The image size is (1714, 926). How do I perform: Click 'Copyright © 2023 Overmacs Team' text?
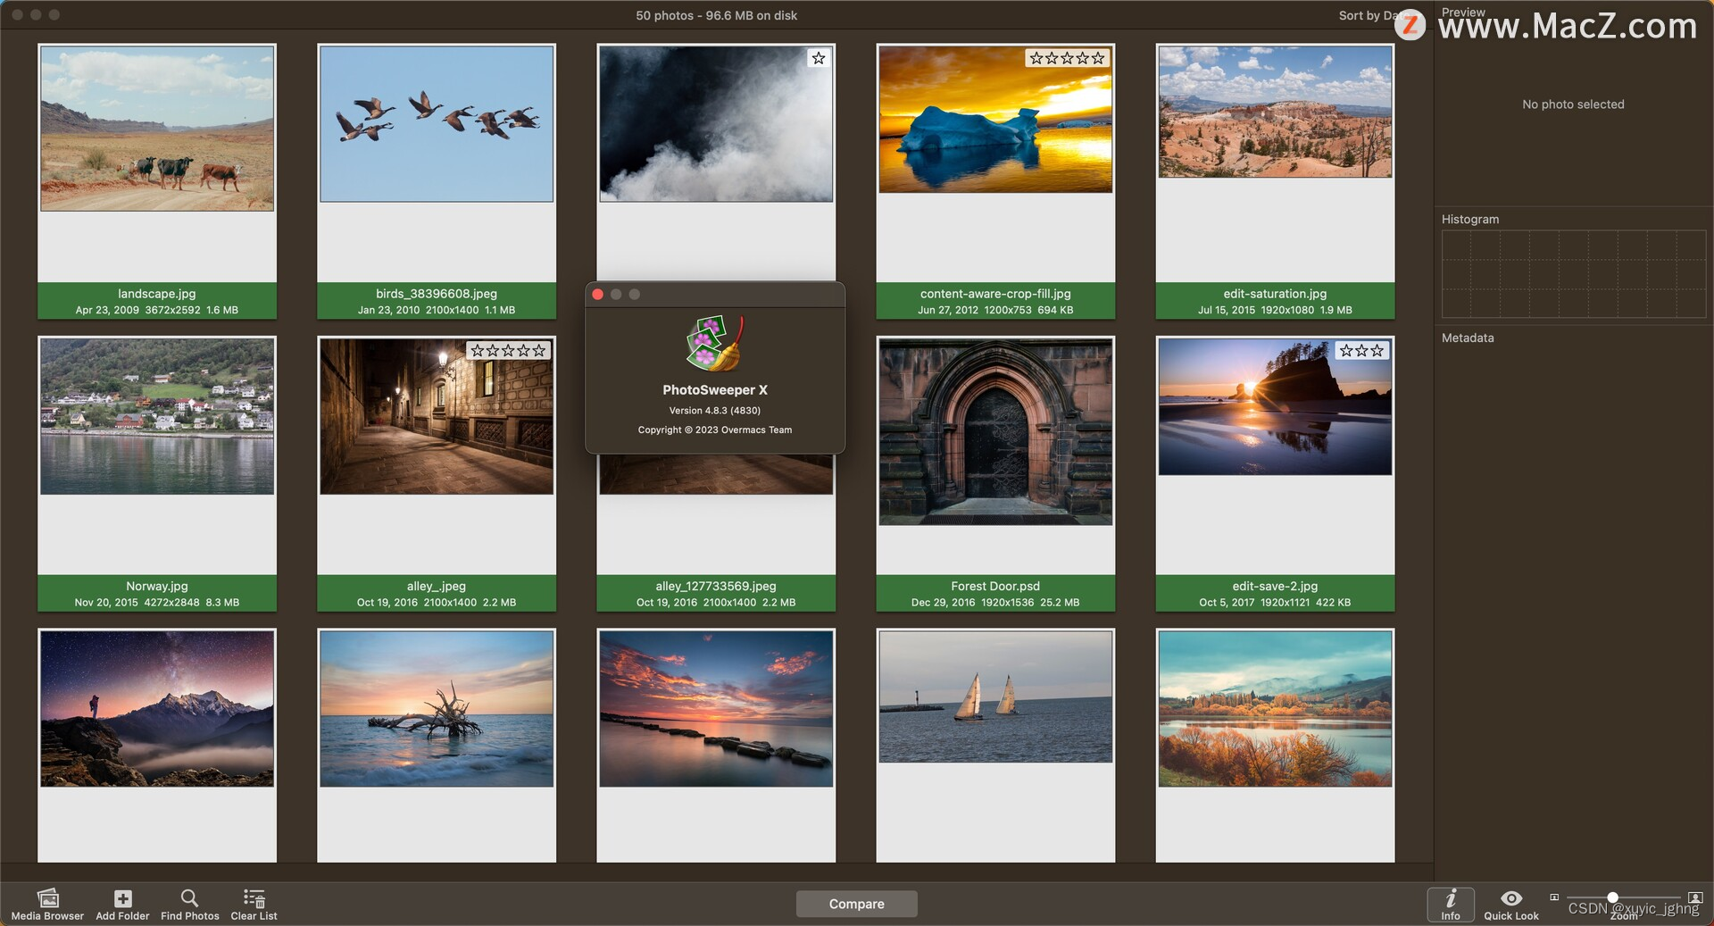click(715, 430)
